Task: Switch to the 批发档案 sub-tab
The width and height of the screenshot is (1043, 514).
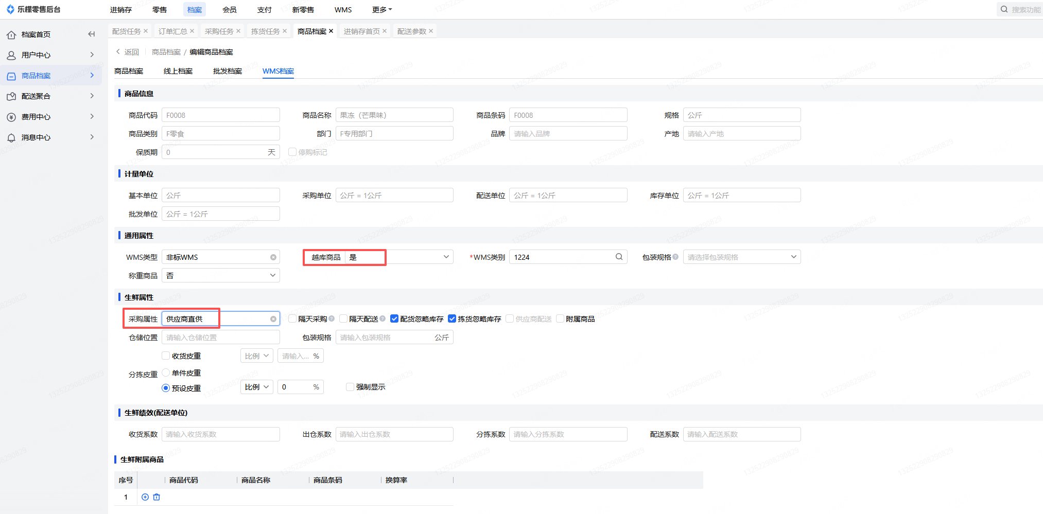Action: 228,71
